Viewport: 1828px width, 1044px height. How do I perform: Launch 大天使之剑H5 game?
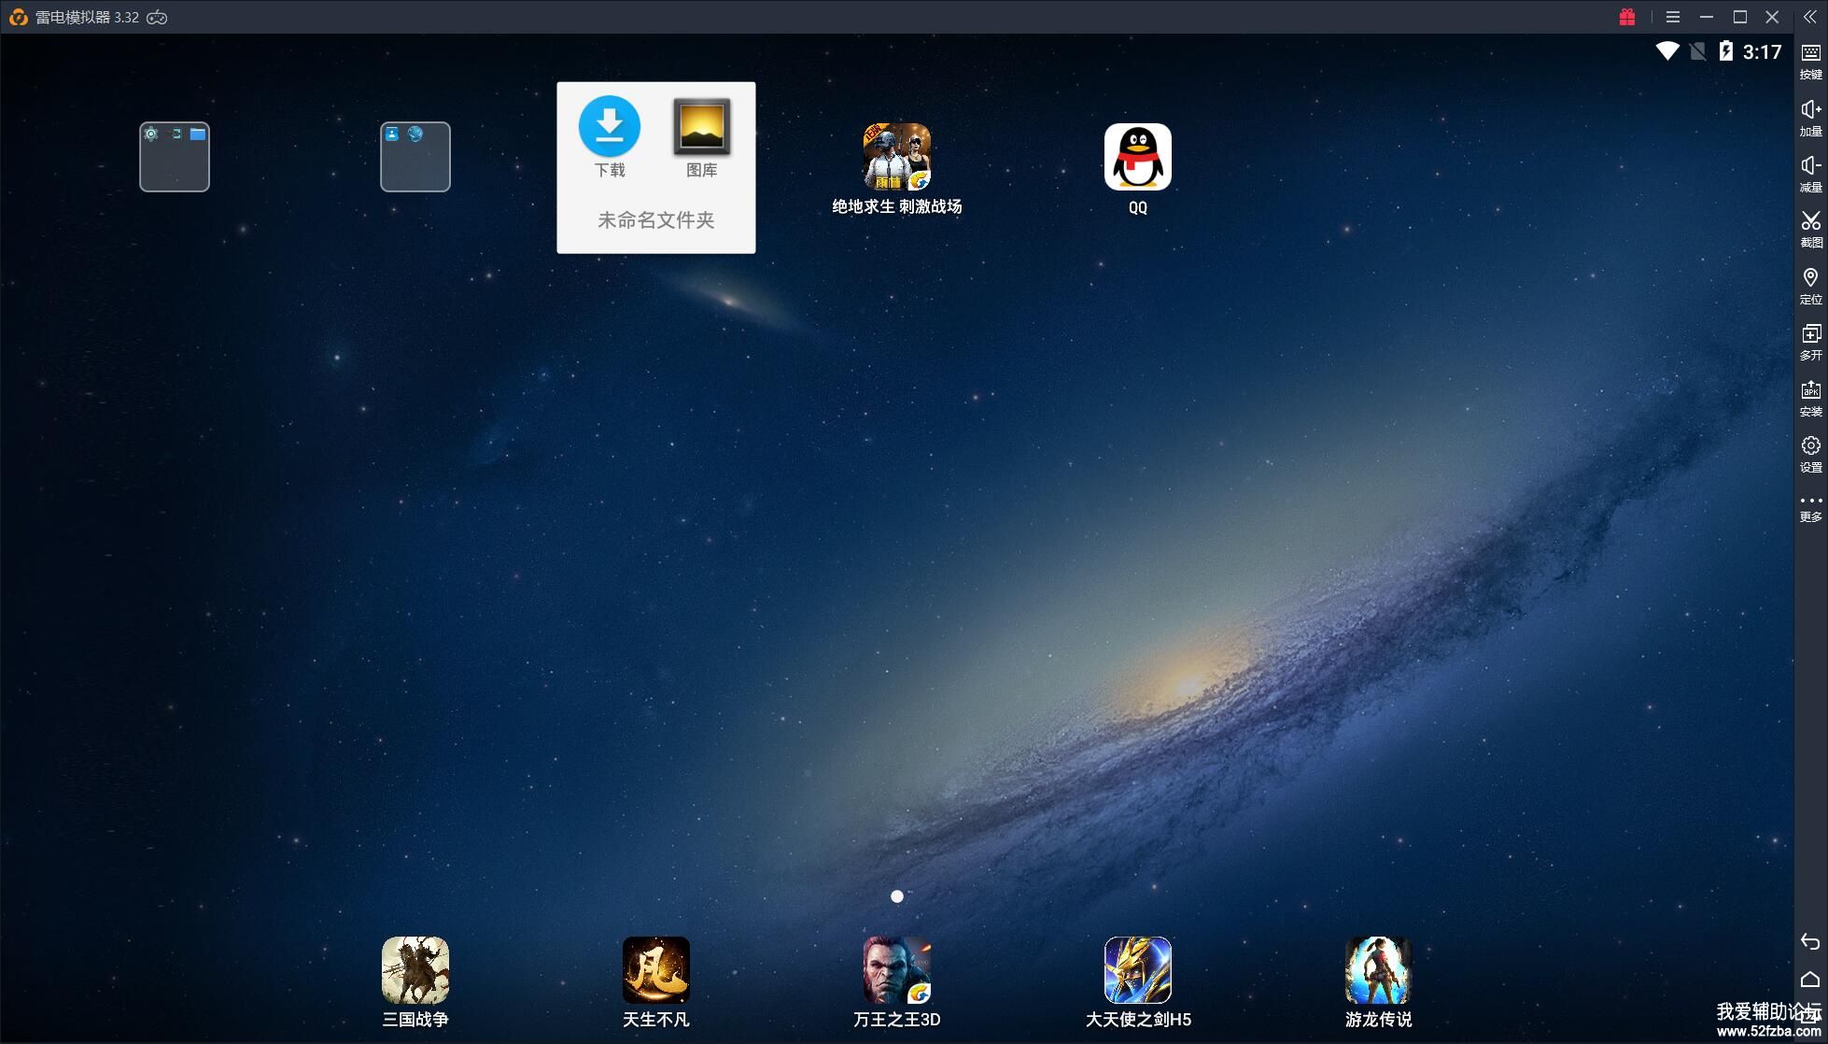point(1137,971)
